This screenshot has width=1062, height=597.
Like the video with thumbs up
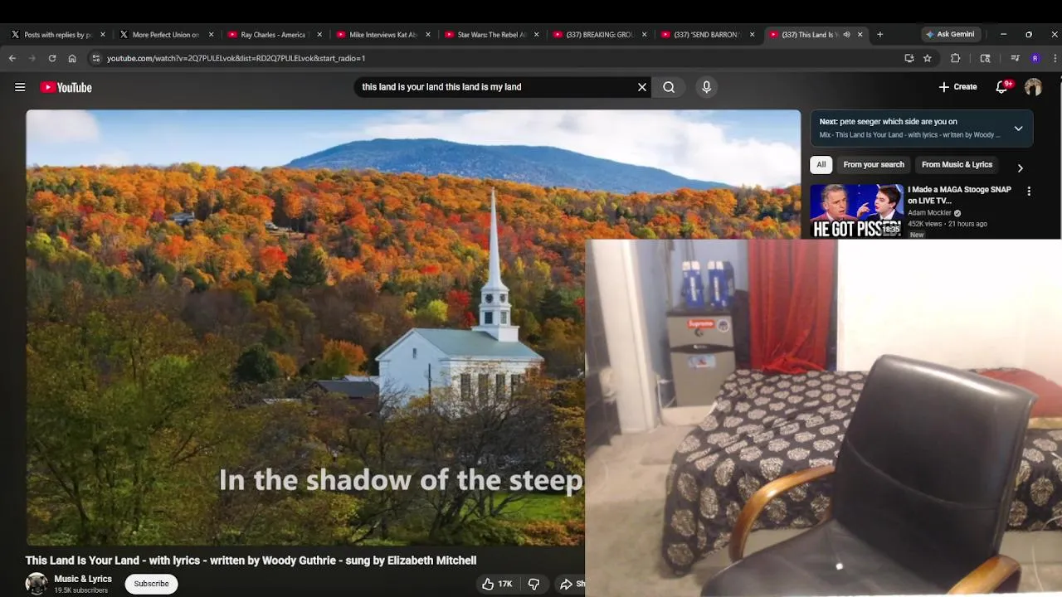pyautogui.click(x=497, y=584)
